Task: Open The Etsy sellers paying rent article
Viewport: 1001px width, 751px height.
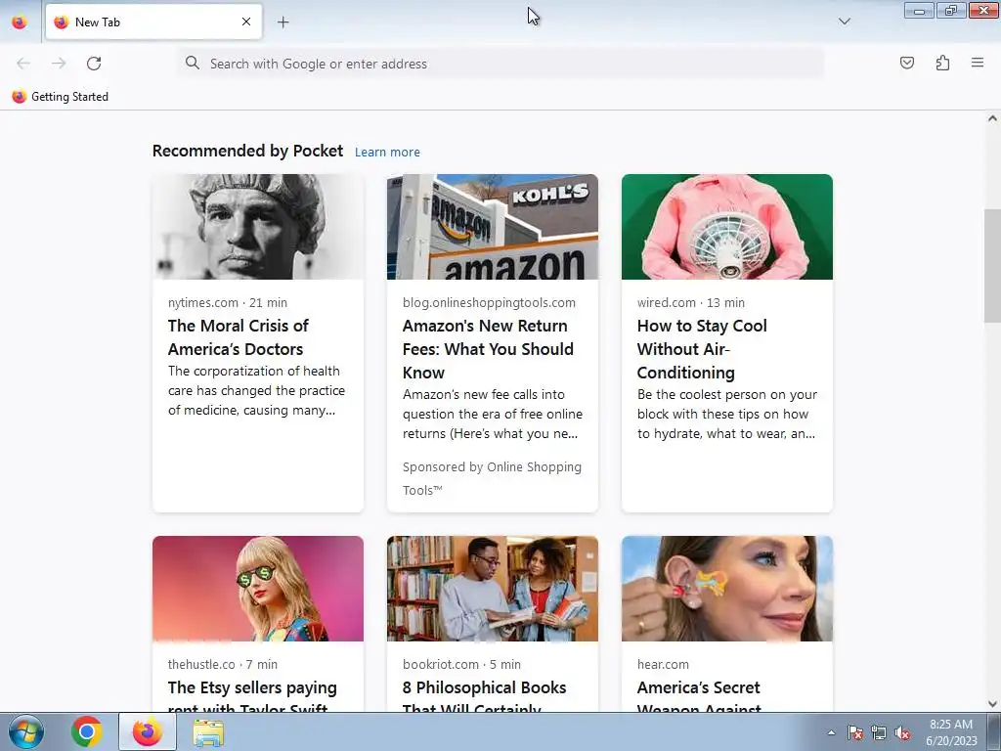Action: coord(252,695)
